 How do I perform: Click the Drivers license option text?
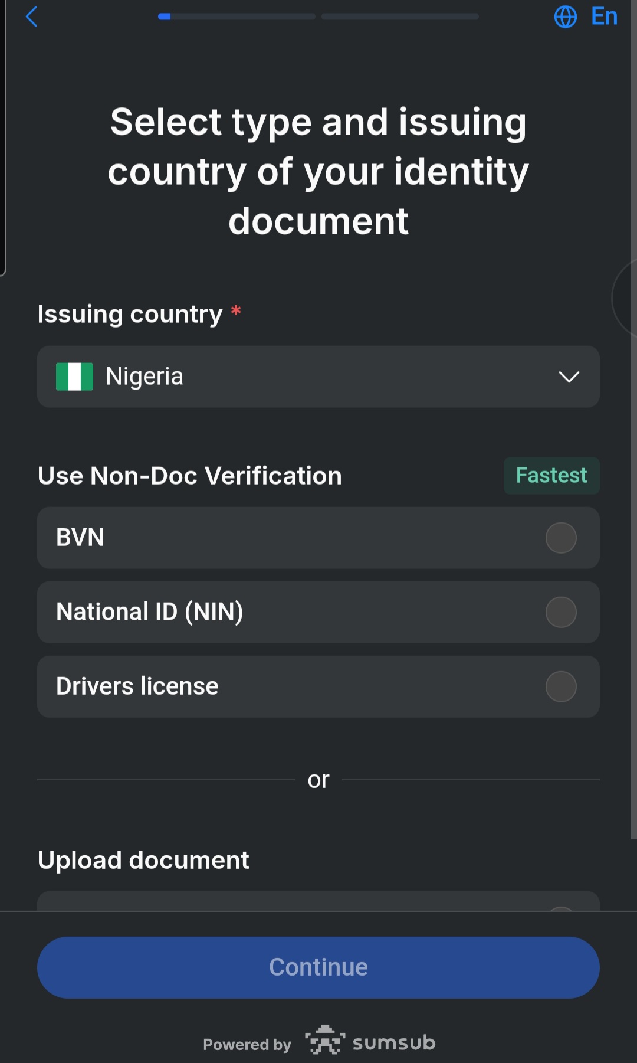[x=137, y=686]
